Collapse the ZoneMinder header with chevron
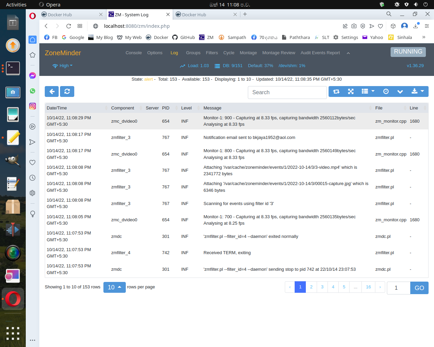This screenshot has height=347, width=434. [348, 53]
